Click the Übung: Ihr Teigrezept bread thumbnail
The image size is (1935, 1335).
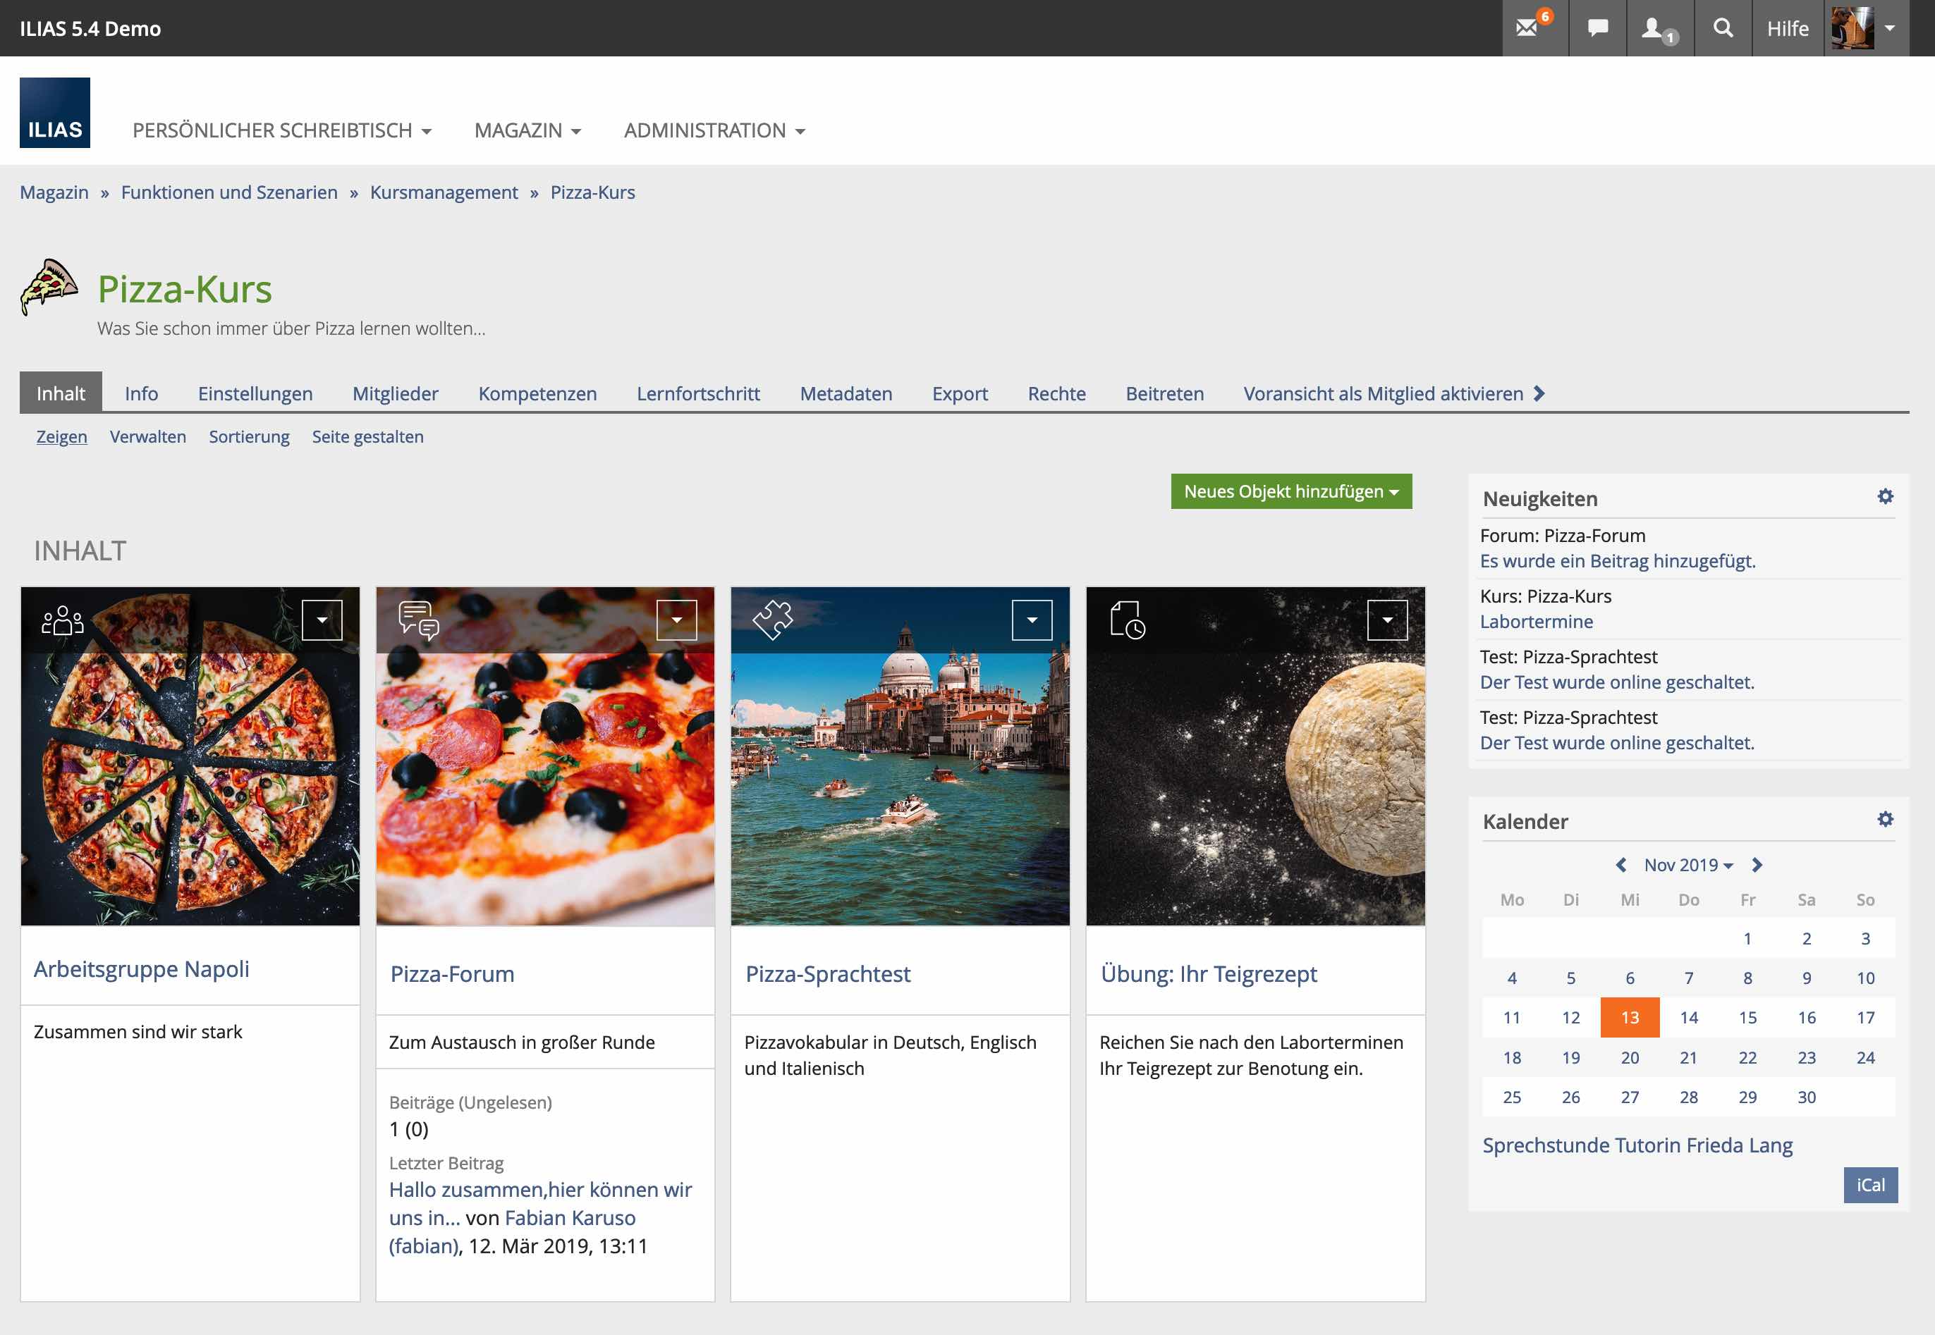(x=1255, y=778)
